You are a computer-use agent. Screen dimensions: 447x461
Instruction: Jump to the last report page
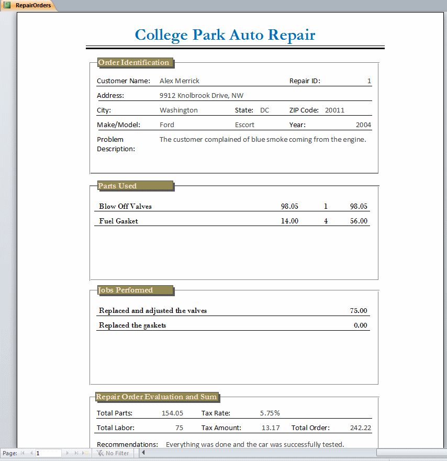pyautogui.click(x=76, y=453)
